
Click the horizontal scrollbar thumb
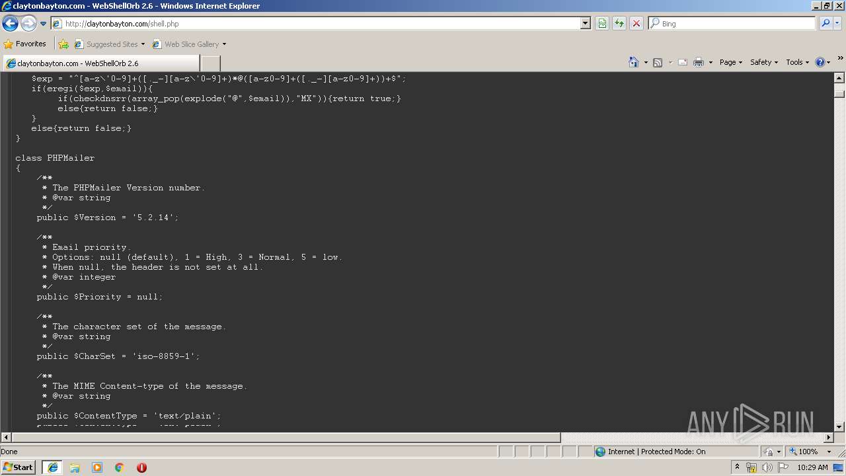[286, 438]
